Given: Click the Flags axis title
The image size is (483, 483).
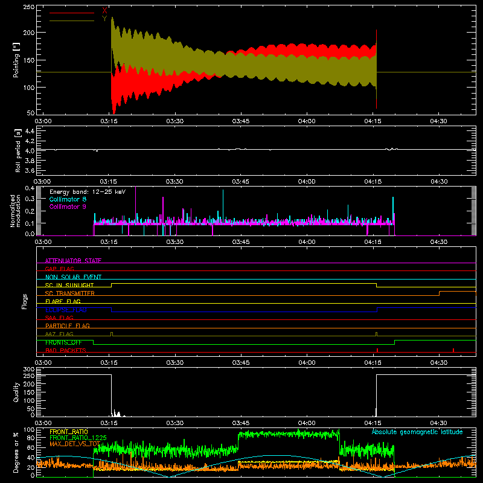Looking at the screenshot, I should coord(24,301).
